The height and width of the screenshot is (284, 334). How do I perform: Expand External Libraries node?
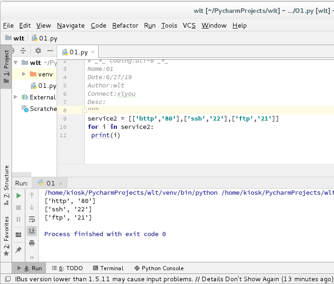[16, 97]
